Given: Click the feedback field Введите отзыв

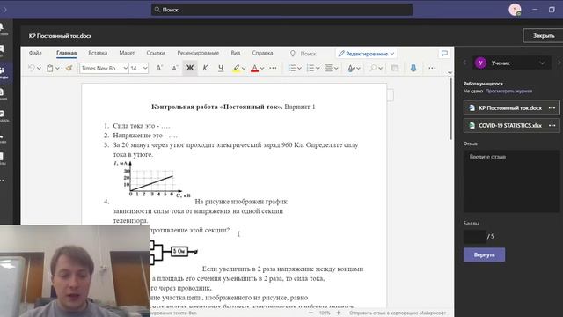Looking at the screenshot, I should [511, 181].
